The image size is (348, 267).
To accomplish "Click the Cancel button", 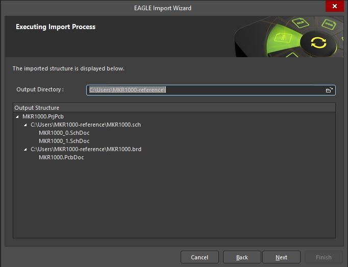I will [200, 257].
